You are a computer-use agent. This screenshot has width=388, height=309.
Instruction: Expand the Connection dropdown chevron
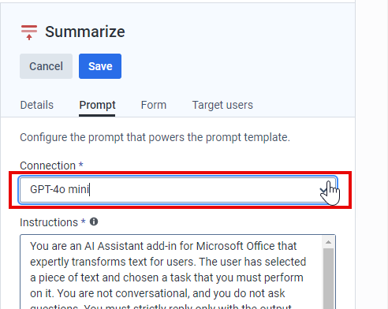323,190
